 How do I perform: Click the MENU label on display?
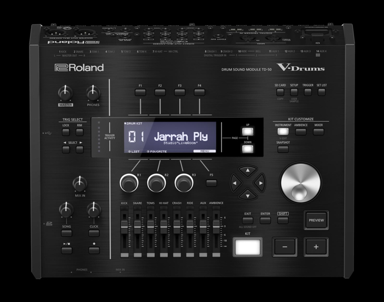pyautogui.click(x=205, y=151)
